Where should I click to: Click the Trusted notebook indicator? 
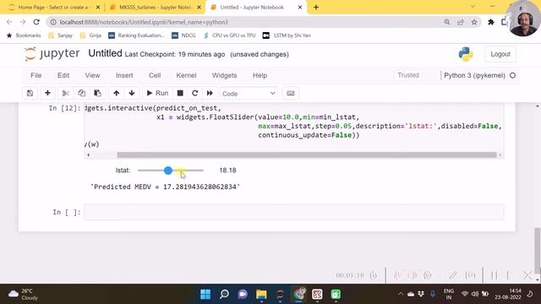click(x=407, y=75)
